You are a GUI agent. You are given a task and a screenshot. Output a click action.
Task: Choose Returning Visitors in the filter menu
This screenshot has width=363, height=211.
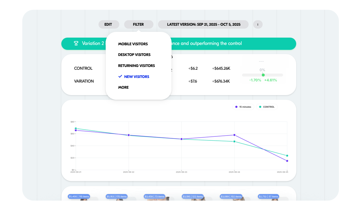point(136,66)
